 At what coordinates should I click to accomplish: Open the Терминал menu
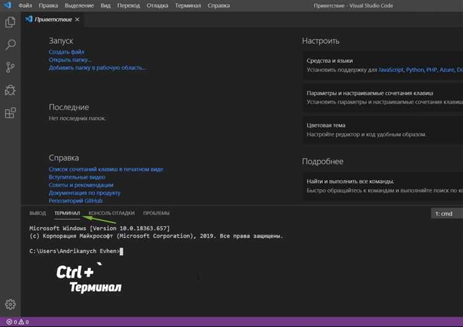tap(188, 6)
